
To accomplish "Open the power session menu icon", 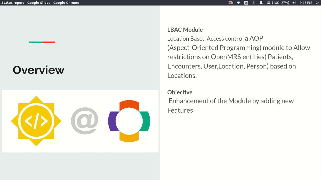I will pyautogui.click(x=317, y=3).
